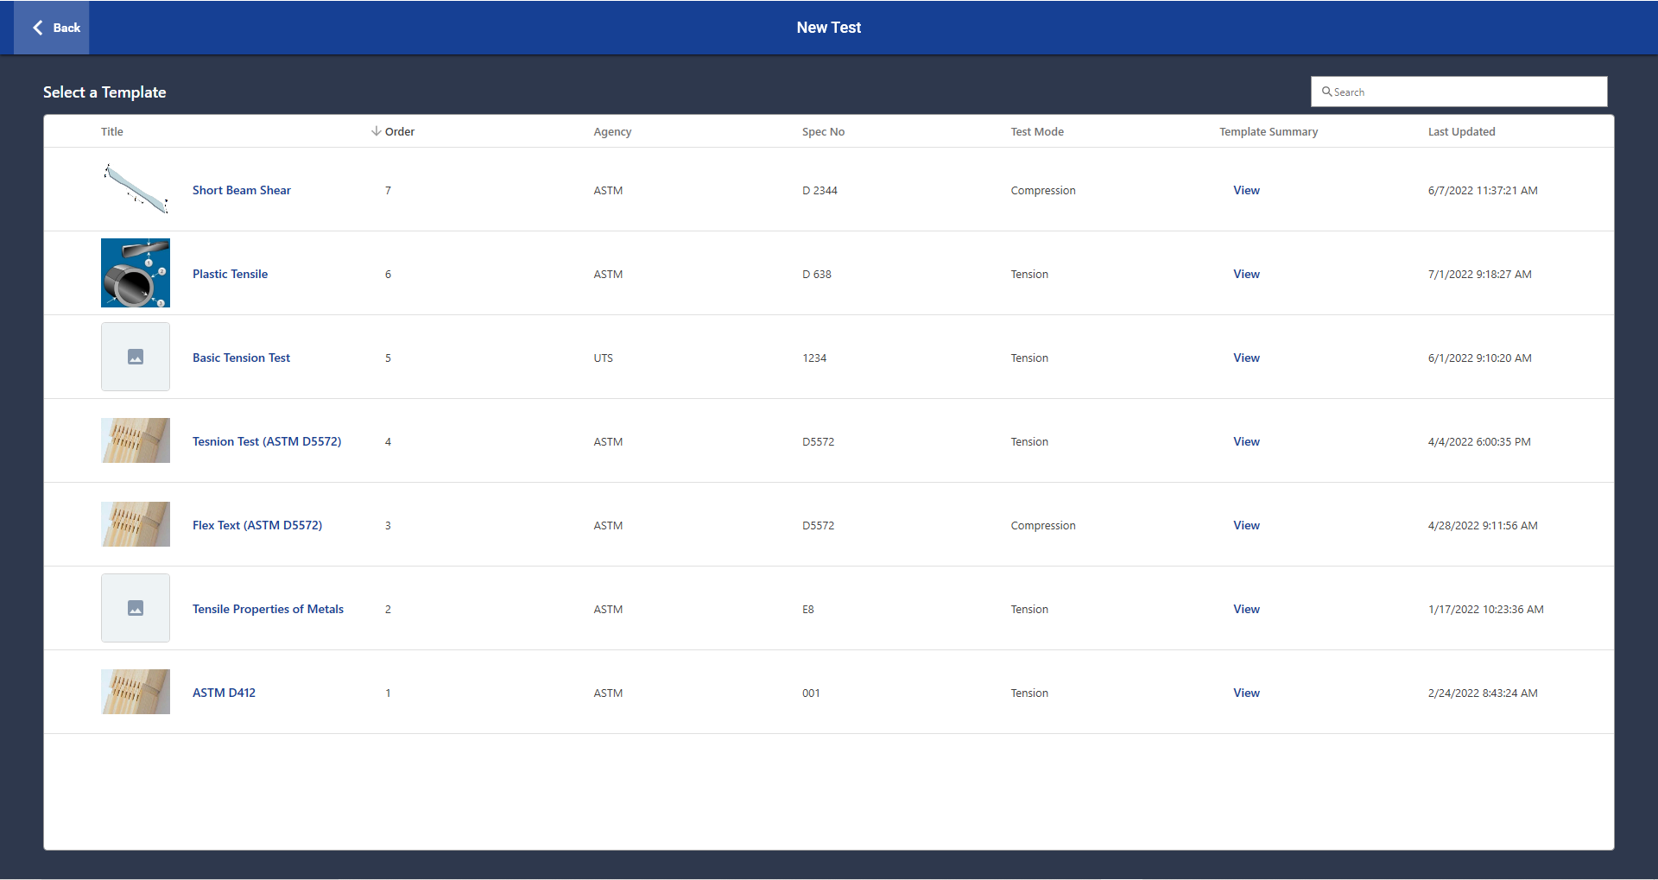Screen dimensions: 1658x880
Task: Open the Plastic Tensile template
Action: [x=230, y=274]
